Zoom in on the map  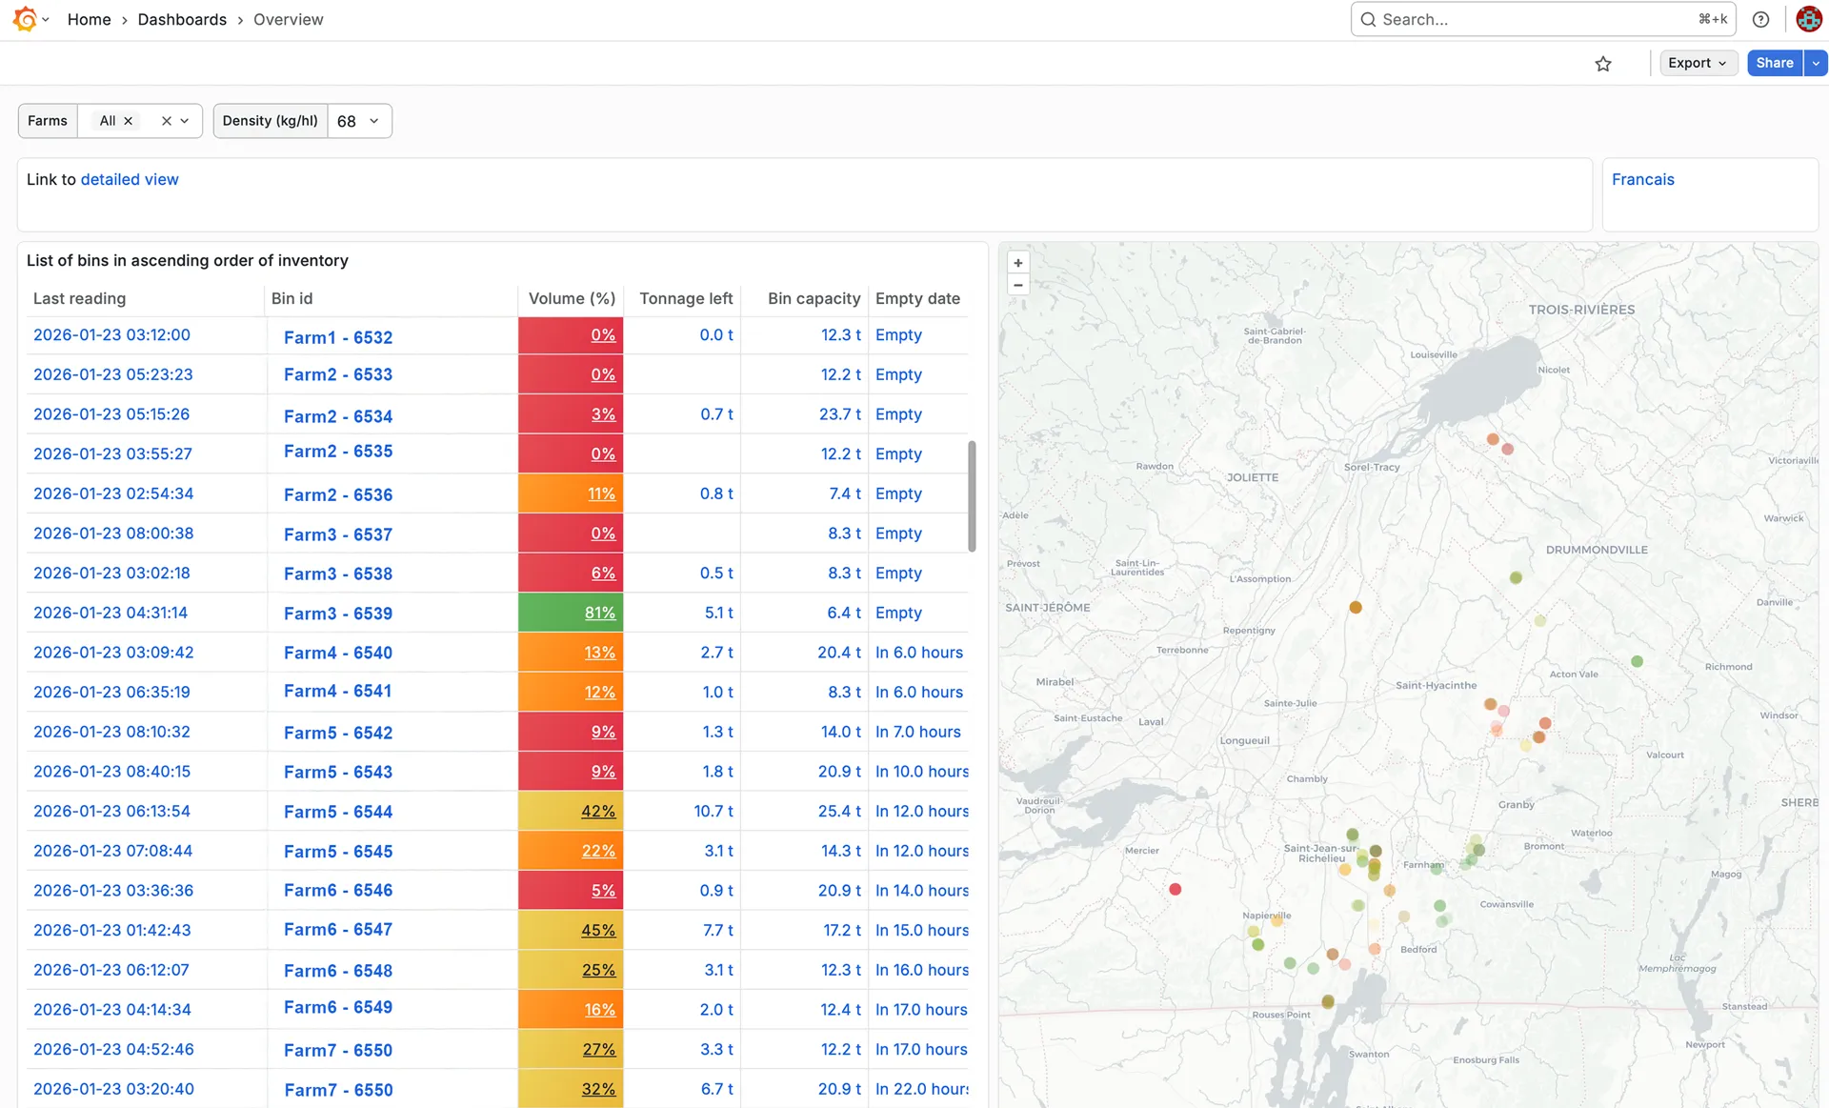(1018, 263)
